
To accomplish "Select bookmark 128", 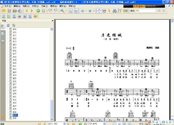I will pyautogui.click(x=14, y=87).
